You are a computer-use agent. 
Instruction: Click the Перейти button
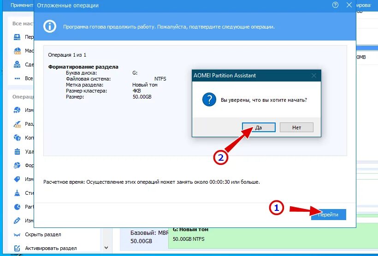(x=329, y=215)
